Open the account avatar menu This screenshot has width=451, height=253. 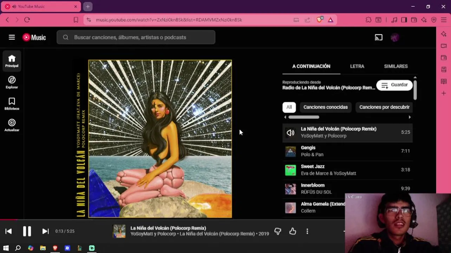[395, 37]
